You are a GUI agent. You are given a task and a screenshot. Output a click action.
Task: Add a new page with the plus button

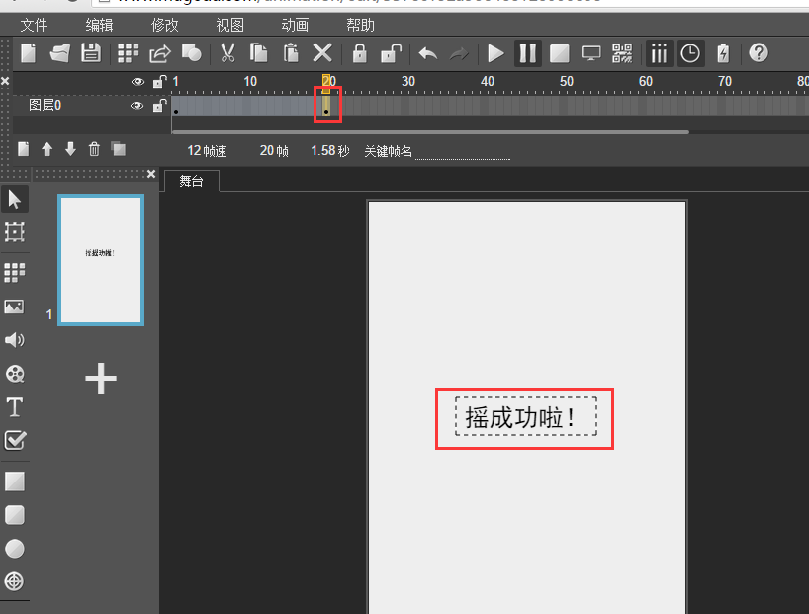click(x=101, y=378)
